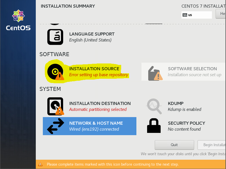Click the 'Kdump is enabled' status text

click(x=184, y=109)
